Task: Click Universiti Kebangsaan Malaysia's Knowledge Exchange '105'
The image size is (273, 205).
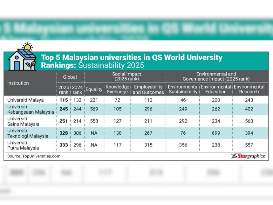Action: [117, 109]
